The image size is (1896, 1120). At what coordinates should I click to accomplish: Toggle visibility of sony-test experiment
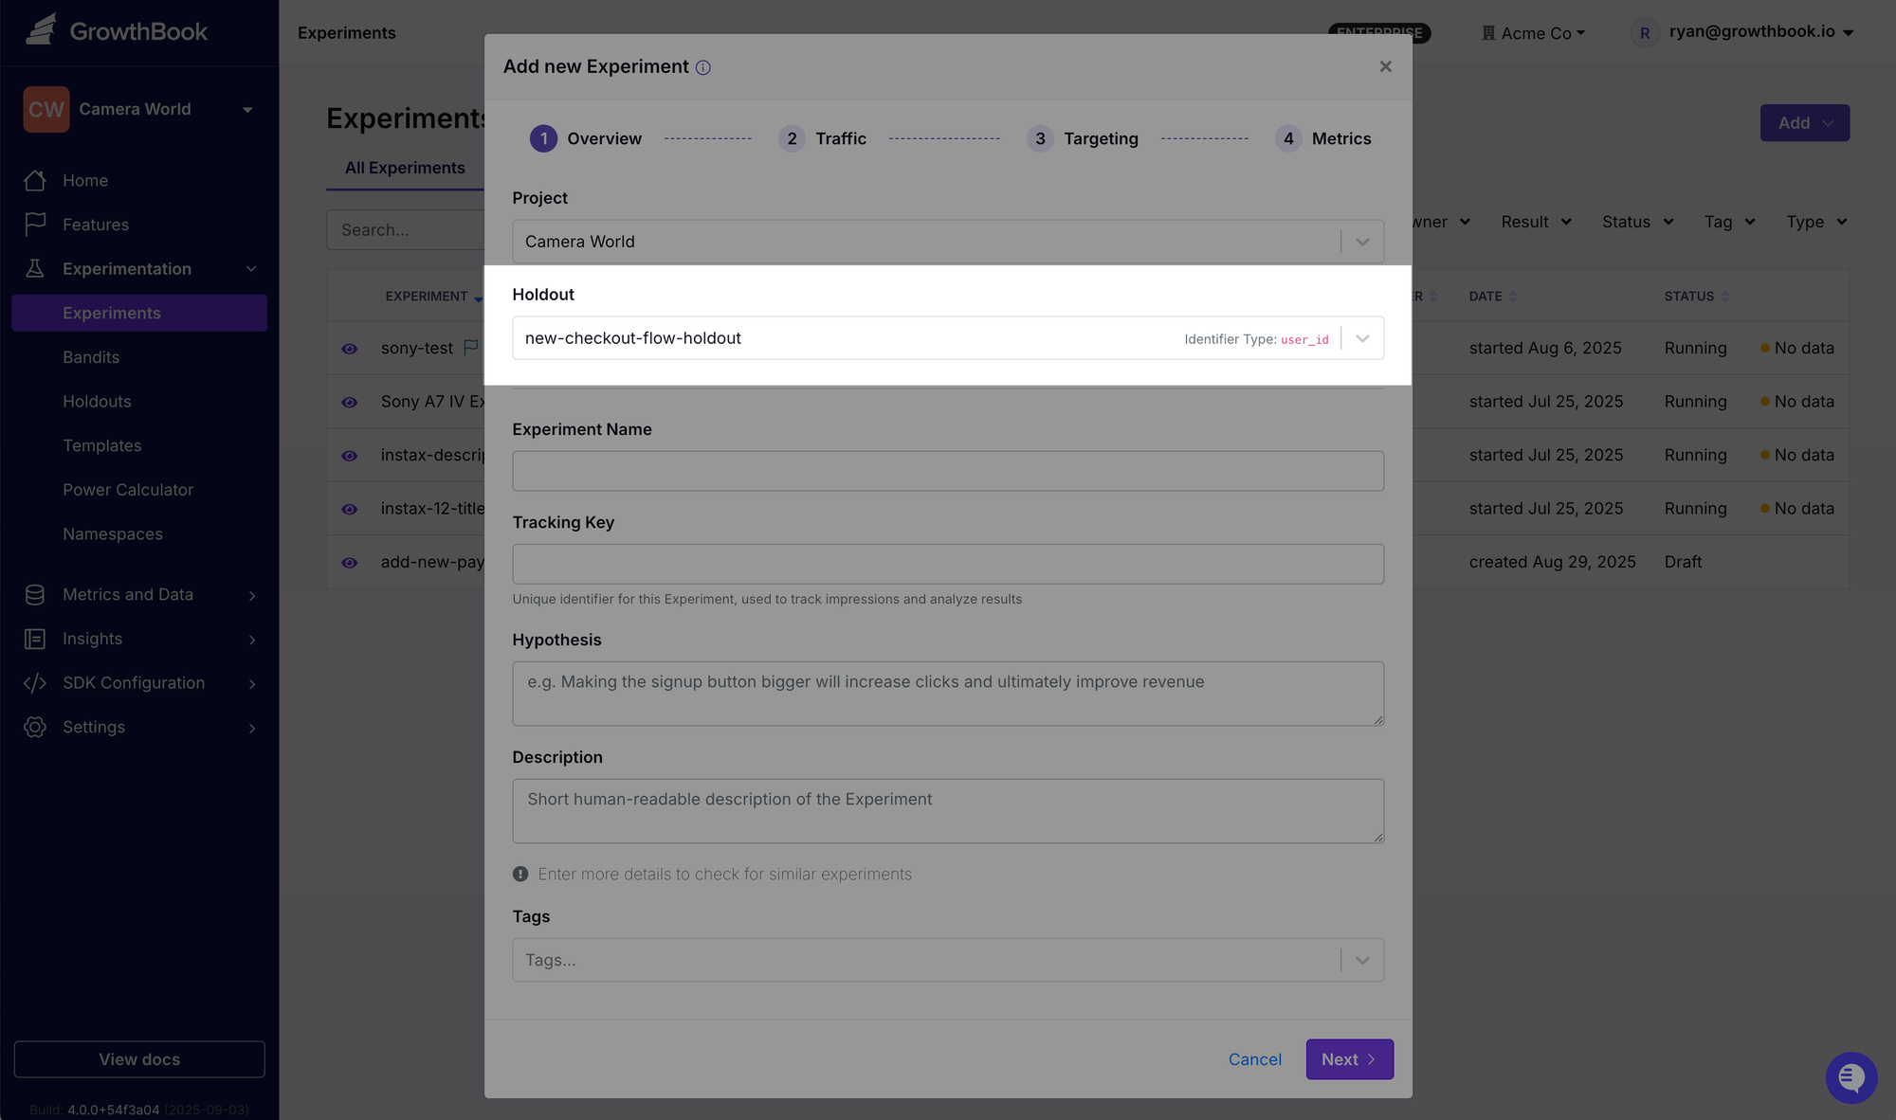click(x=349, y=348)
